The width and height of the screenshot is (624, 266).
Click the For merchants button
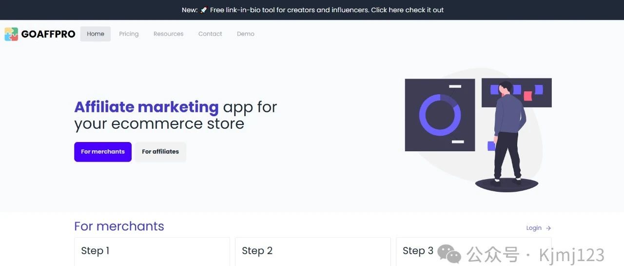(103, 152)
